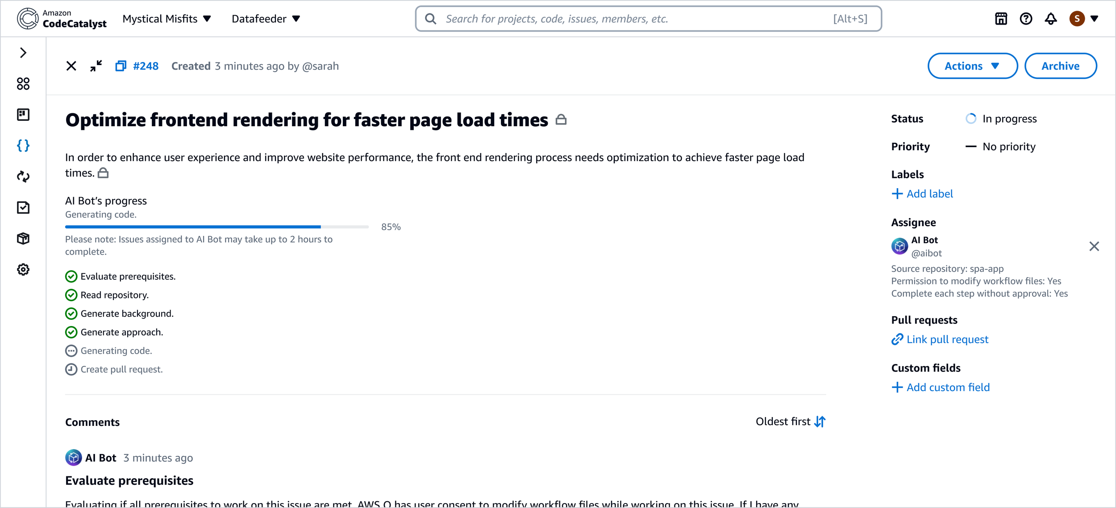This screenshot has width=1116, height=508.
Task: Open the help question mark icon
Action: coord(1026,19)
